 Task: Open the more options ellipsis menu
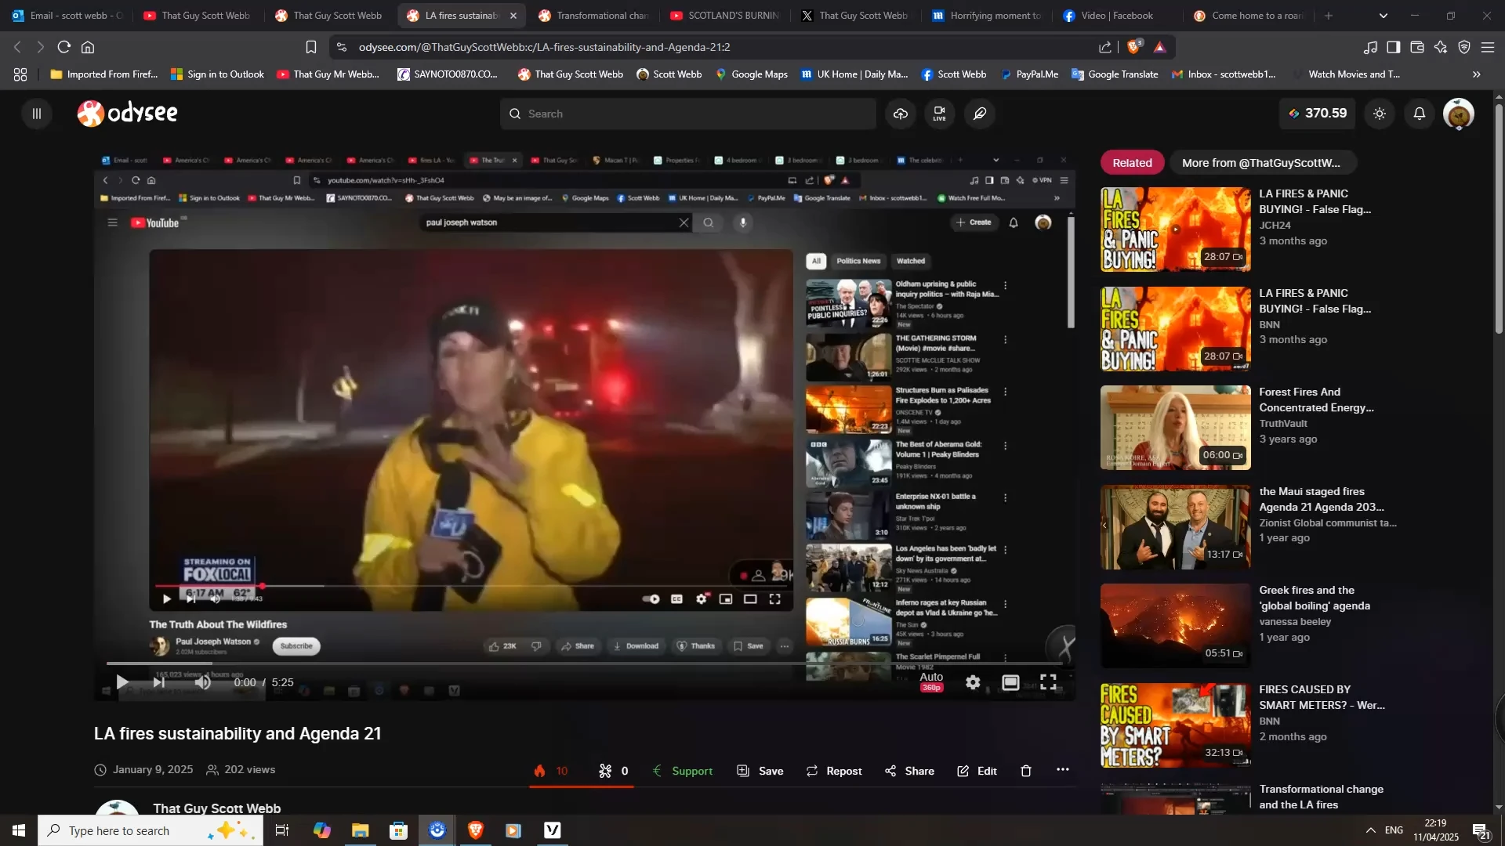pos(1063,770)
